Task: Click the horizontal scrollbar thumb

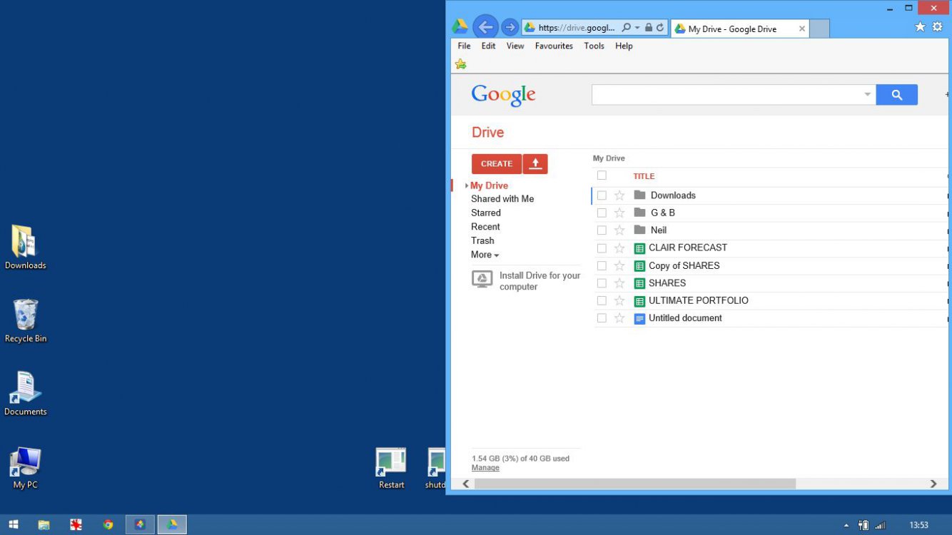Action: 635,484
